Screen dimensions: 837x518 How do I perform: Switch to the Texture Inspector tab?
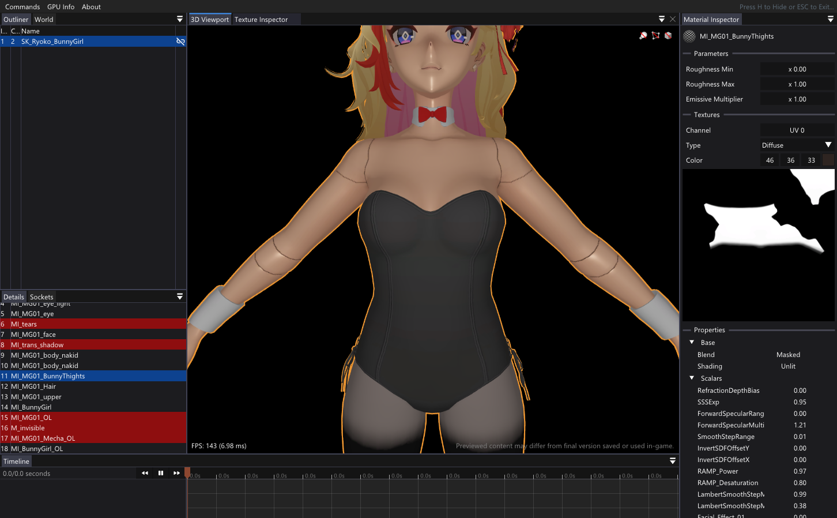coord(261,20)
